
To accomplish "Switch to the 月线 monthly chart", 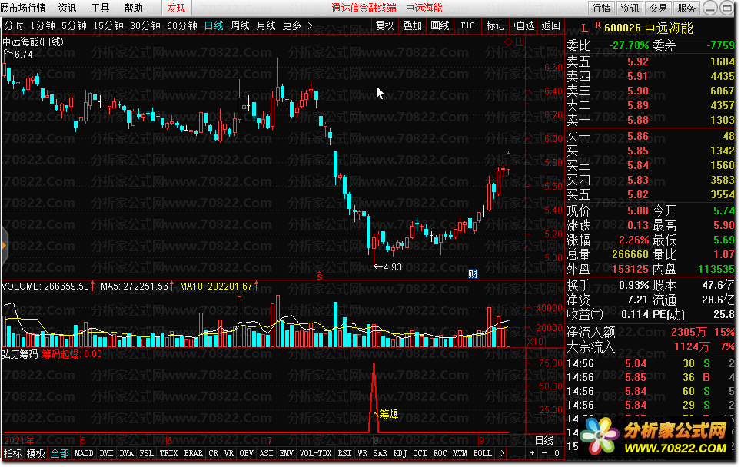I will [x=266, y=26].
